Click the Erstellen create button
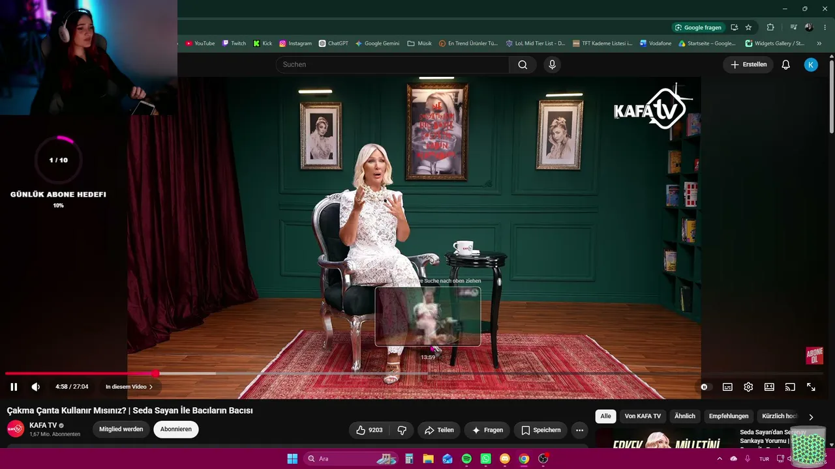 748,64
